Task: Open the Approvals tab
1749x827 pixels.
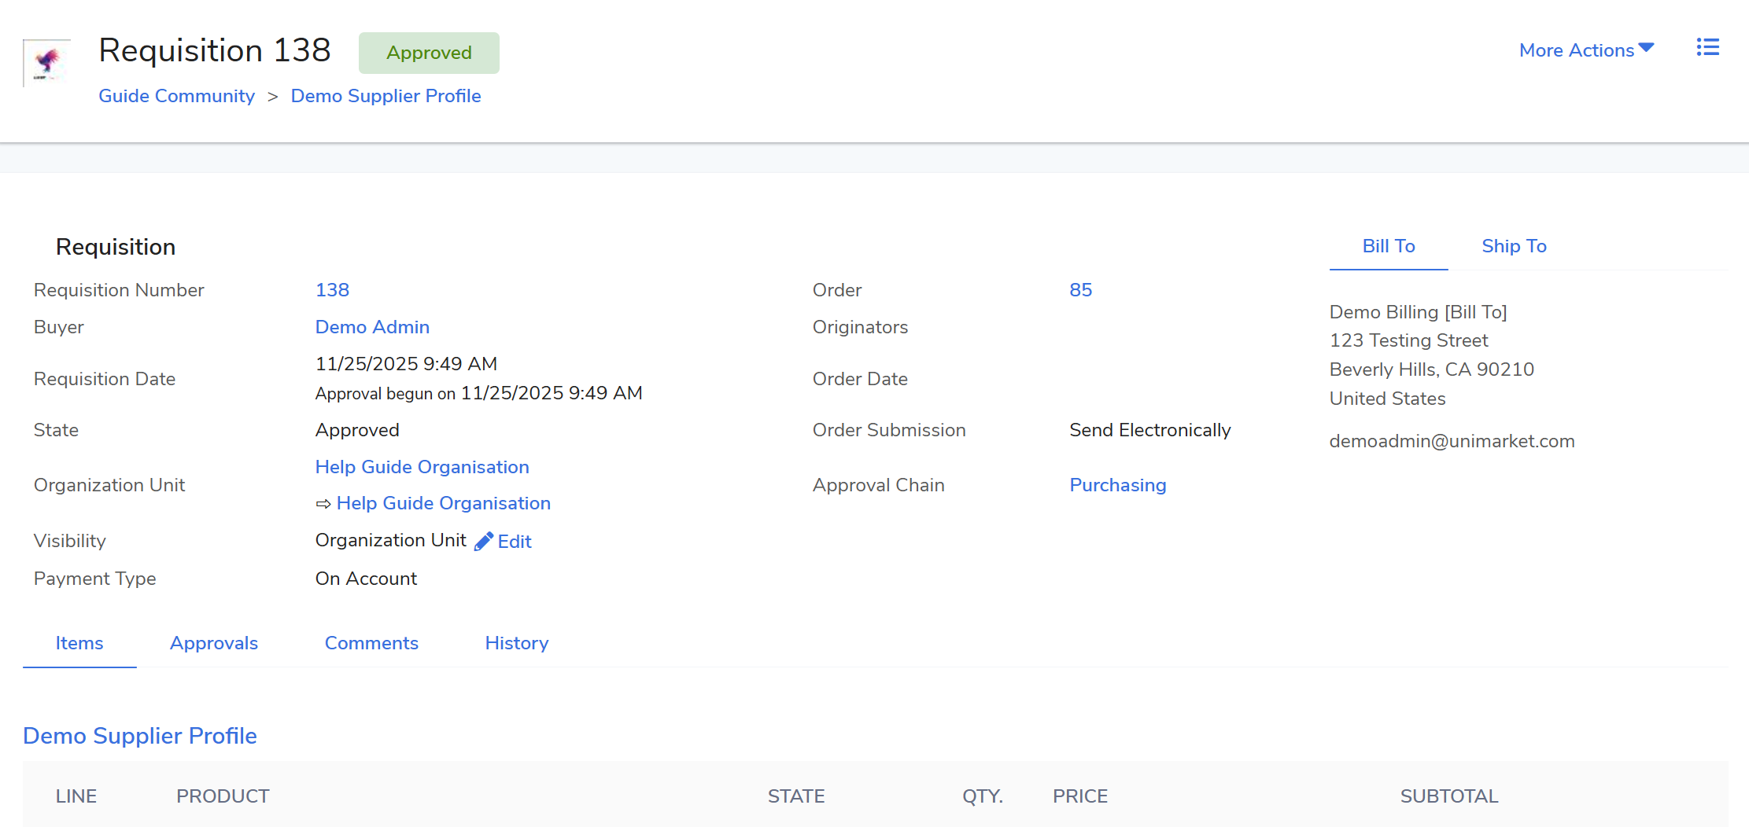Action: pyautogui.click(x=214, y=643)
